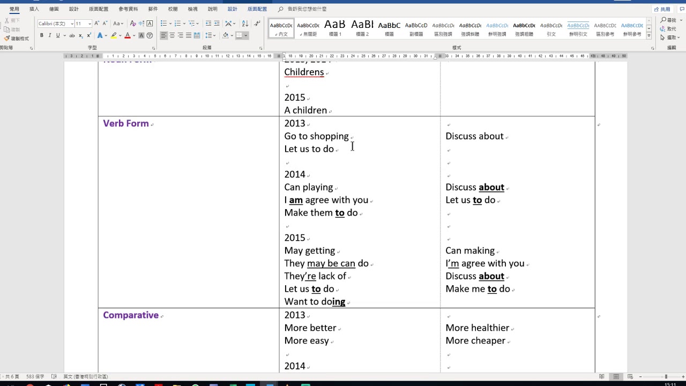The width and height of the screenshot is (686, 386).
Task: Open the 插入 ribbon tab
Action: [x=34, y=9]
